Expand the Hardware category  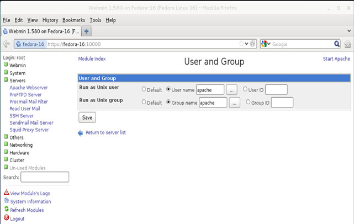tap(6, 152)
